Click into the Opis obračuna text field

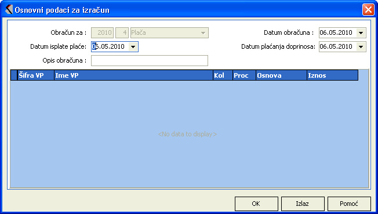(x=150, y=60)
